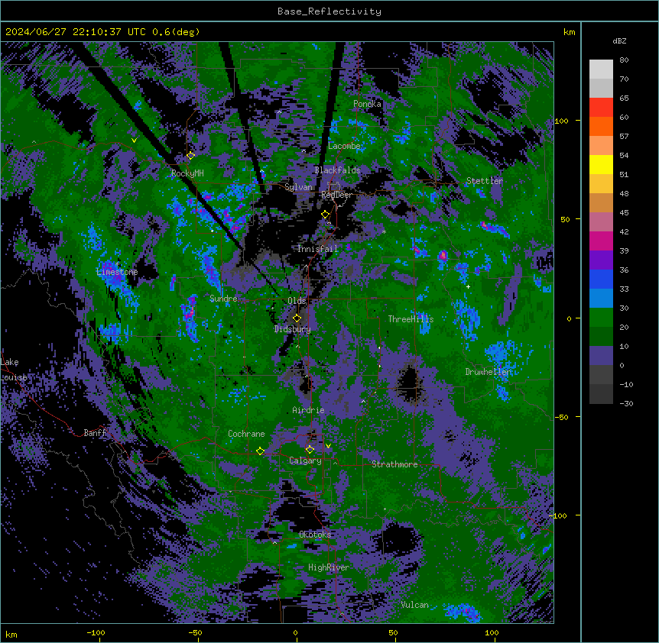659x643 pixels.
Task: Select the Drumheller label
Action: pyautogui.click(x=488, y=372)
